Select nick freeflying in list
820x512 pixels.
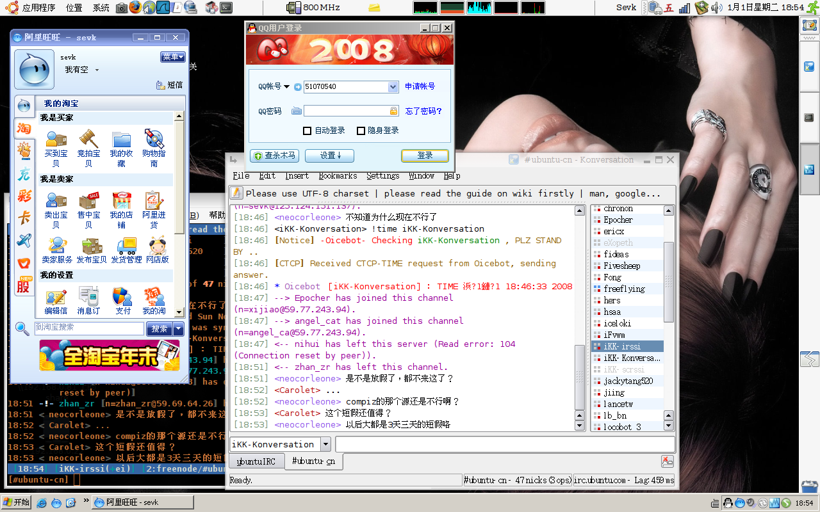[627, 289]
